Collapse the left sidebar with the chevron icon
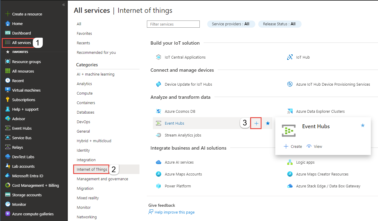378x221 pixels. point(64,5)
